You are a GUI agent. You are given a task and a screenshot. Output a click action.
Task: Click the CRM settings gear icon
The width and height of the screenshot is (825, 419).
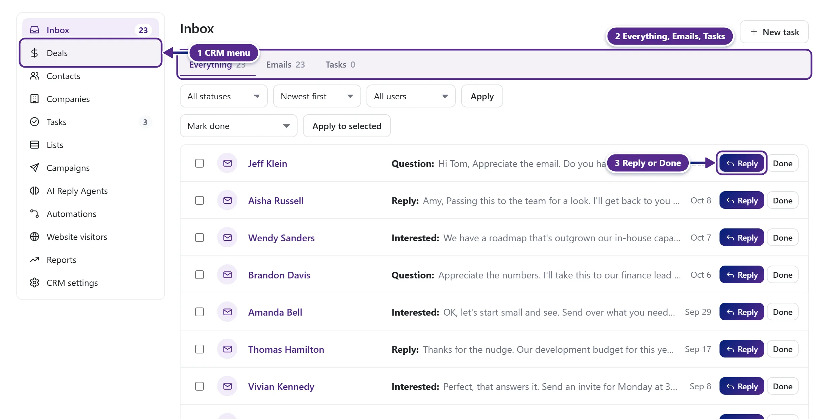click(34, 282)
